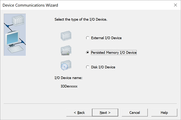Click the External I/O Device rack icon

tap(66, 36)
